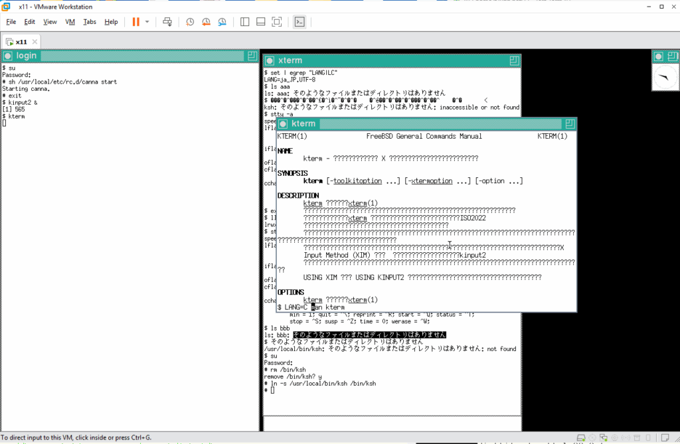Click the login window title bar
The image size is (680, 444).
[x=130, y=56]
